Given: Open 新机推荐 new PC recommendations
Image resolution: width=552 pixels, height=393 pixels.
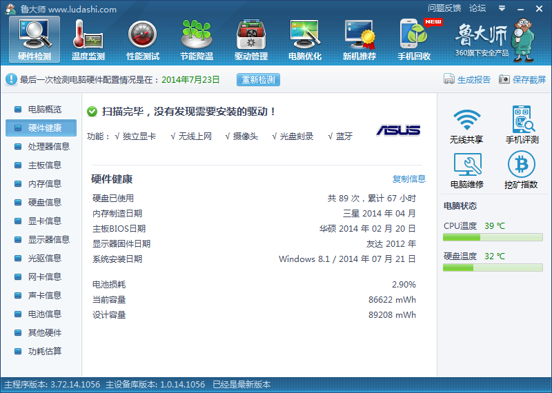Looking at the screenshot, I should click(x=359, y=40).
